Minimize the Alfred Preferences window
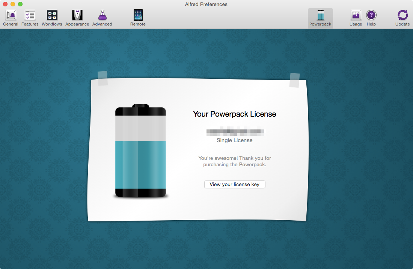This screenshot has width=413, height=269. 13,4
